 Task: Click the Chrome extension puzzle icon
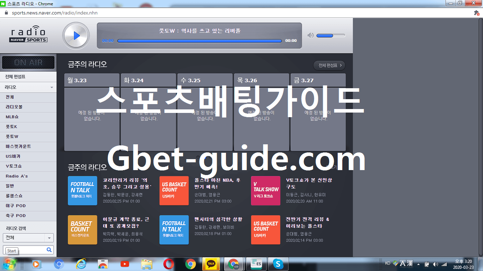coord(476,13)
